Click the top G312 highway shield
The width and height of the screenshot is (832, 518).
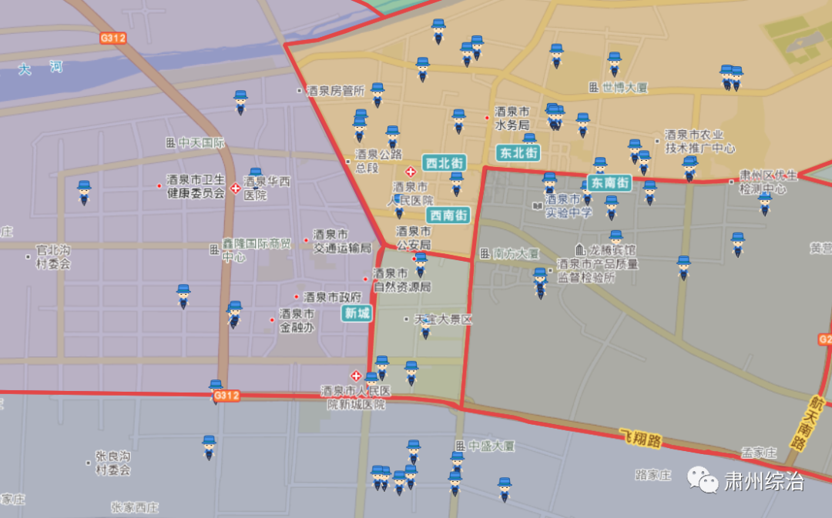click(113, 38)
